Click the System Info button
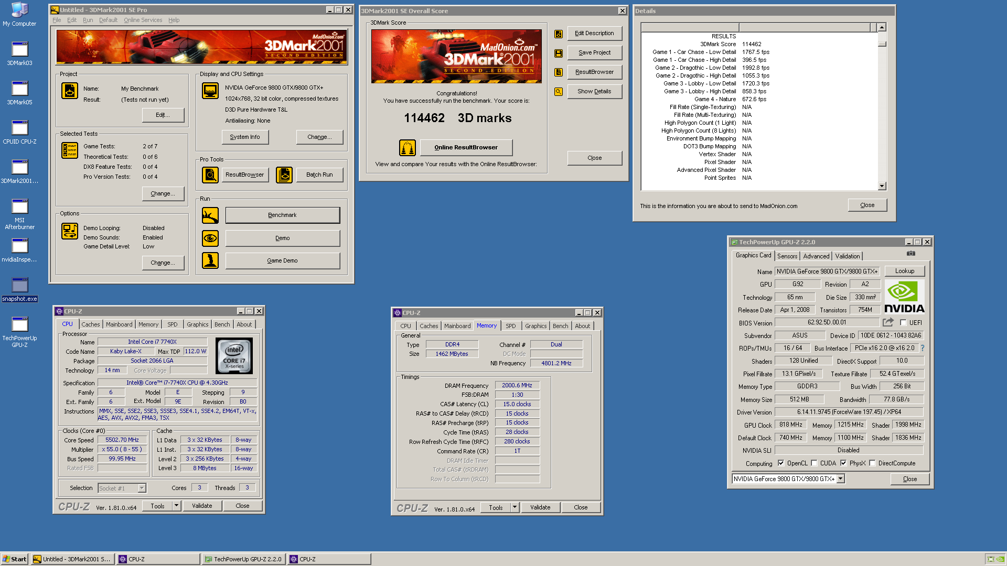This screenshot has width=1007, height=566. (245, 137)
